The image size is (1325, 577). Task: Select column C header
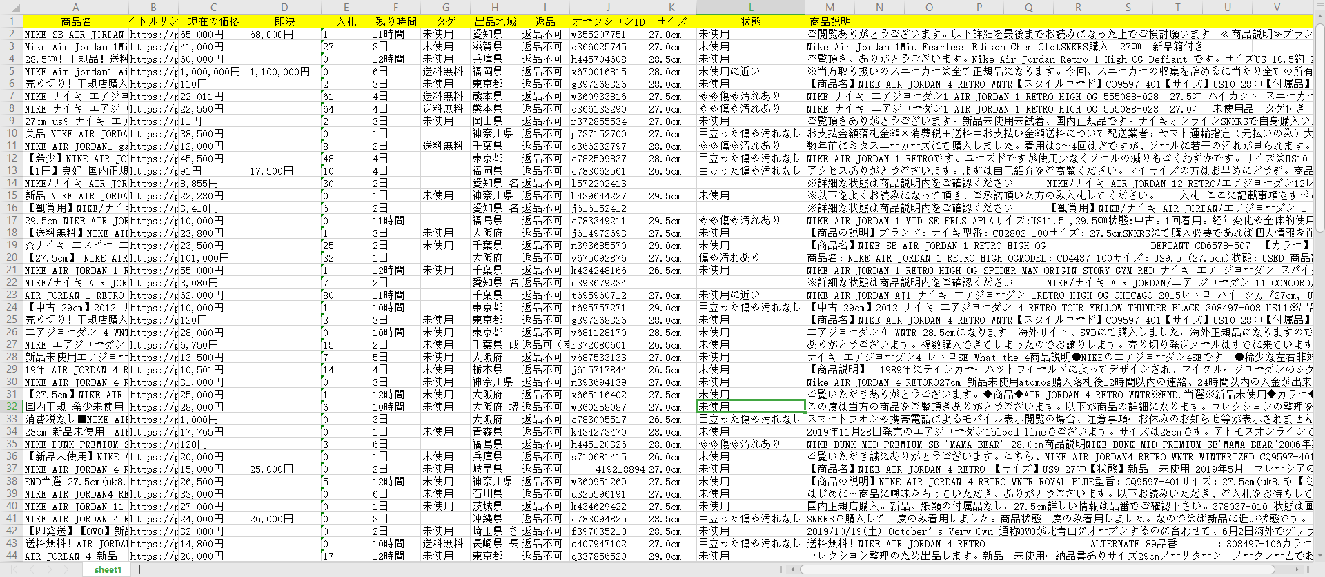click(213, 8)
